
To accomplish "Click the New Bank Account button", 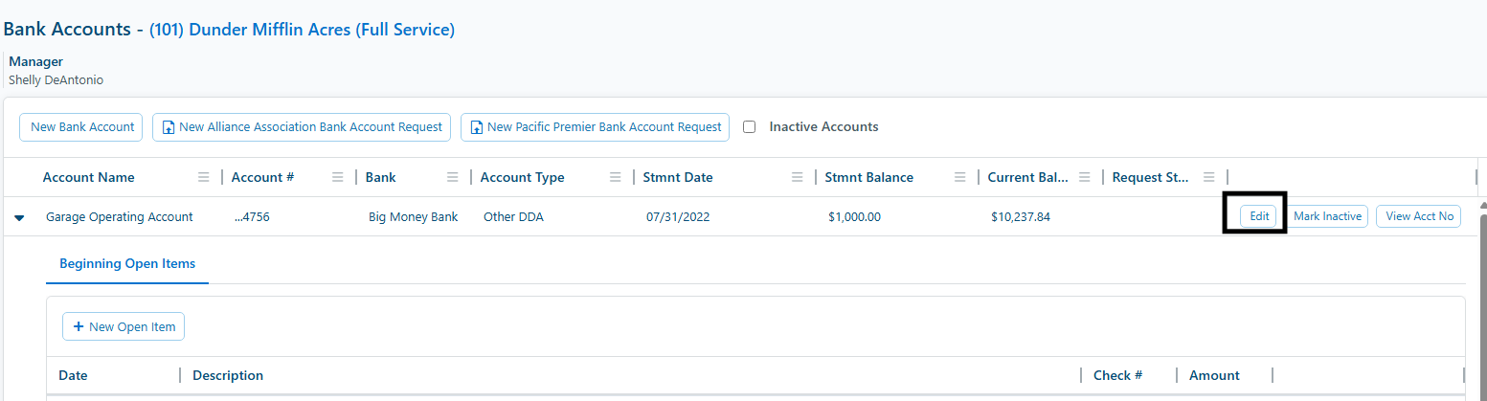I will [82, 126].
